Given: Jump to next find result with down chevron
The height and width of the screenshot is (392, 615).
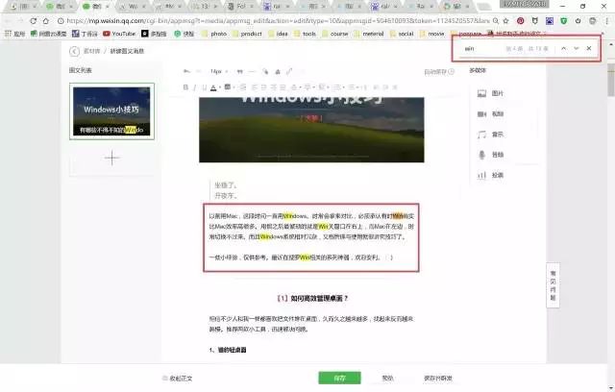Looking at the screenshot, I should 577,48.
